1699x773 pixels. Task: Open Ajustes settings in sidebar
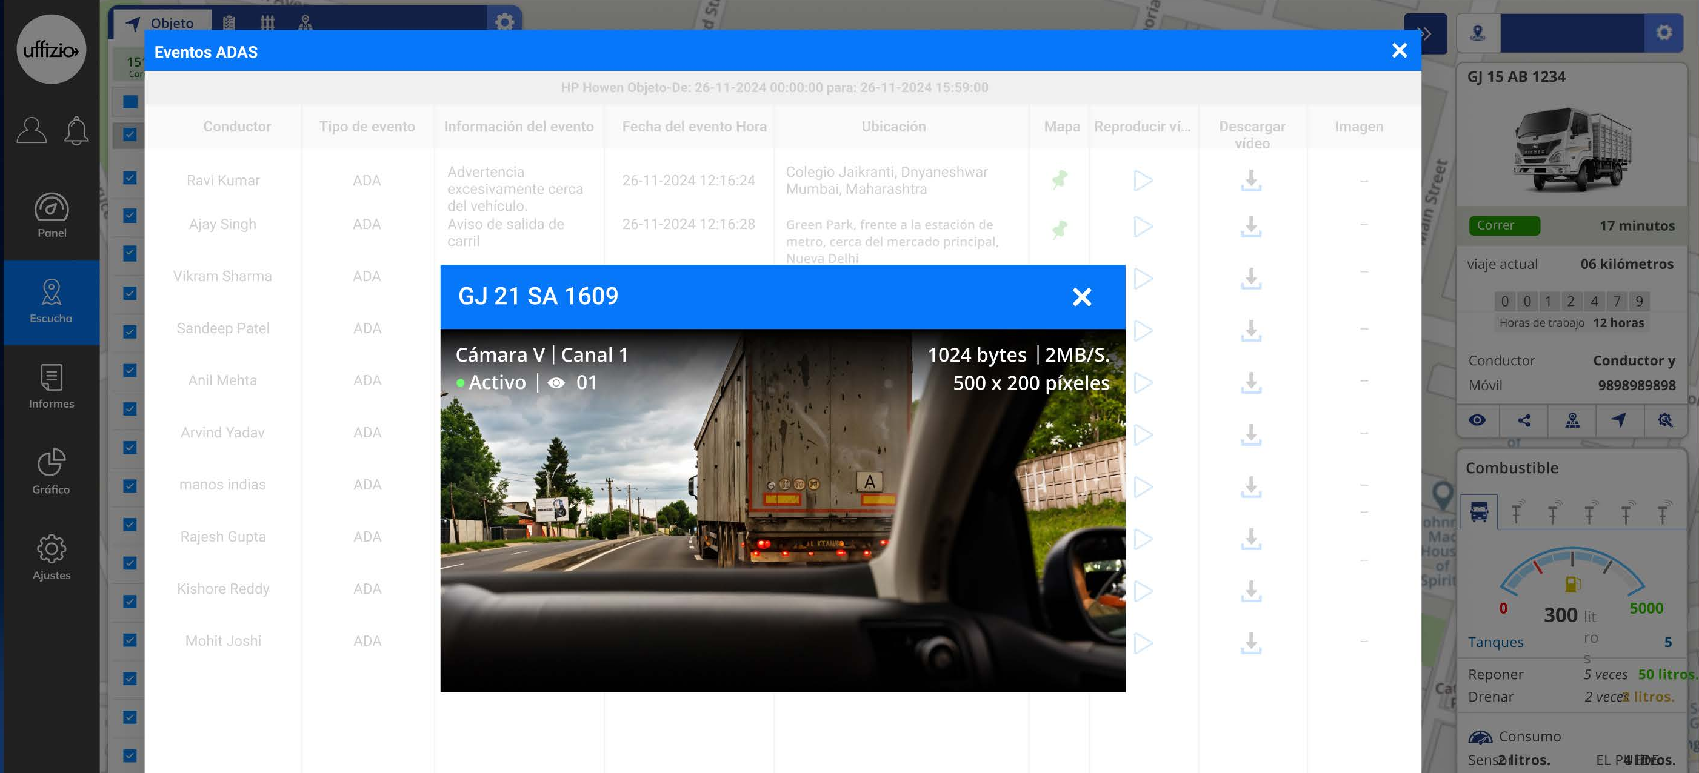point(52,557)
